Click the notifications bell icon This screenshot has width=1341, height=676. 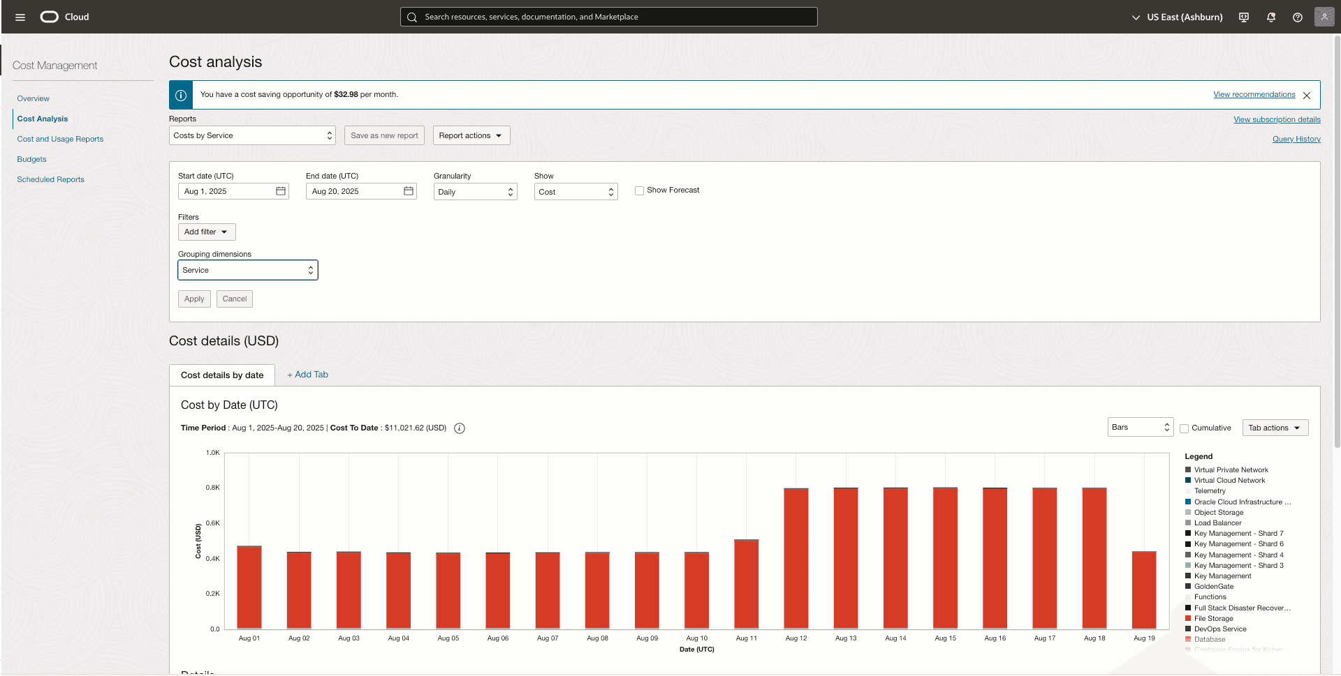[1271, 17]
